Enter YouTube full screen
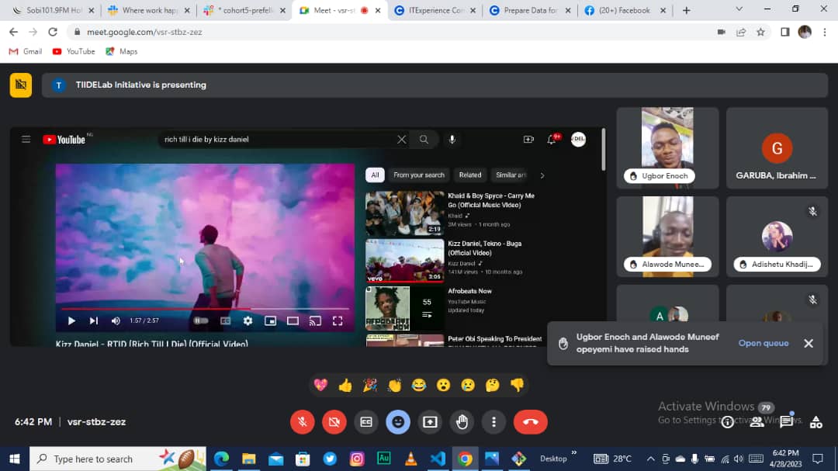The image size is (838, 471). pyautogui.click(x=338, y=320)
